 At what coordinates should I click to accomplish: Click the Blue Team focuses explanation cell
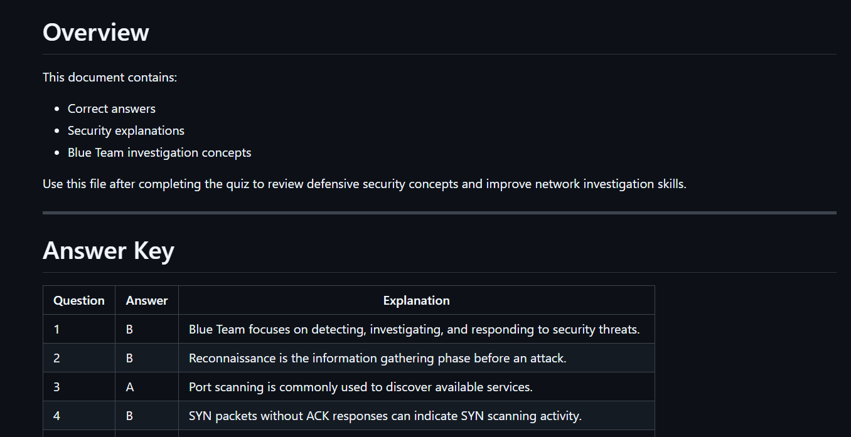[417, 329]
